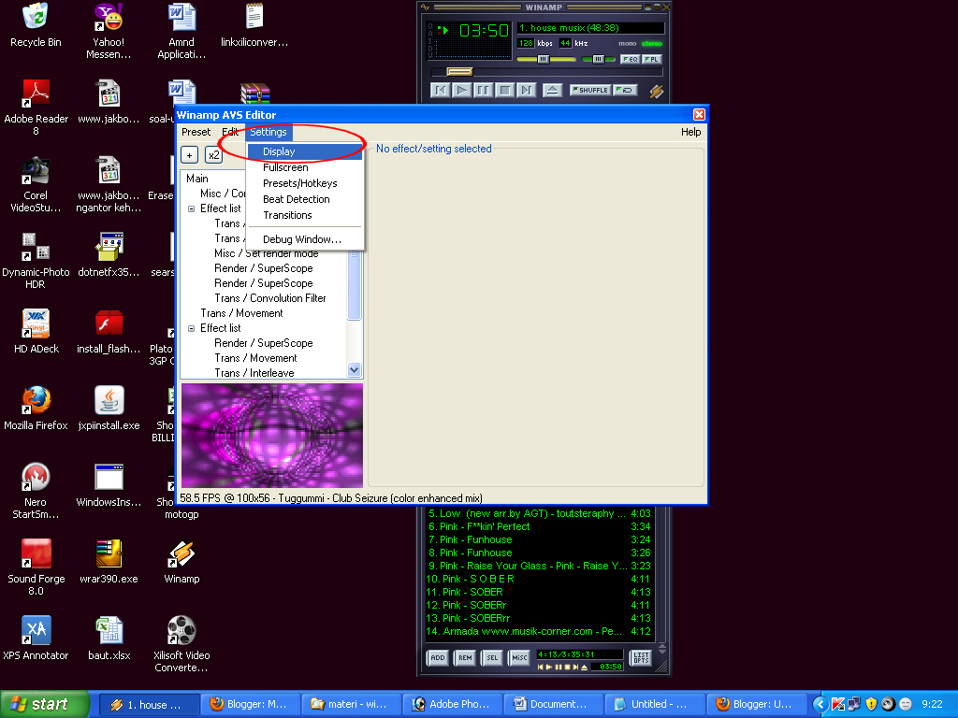Screen dimensions: 958x718
Task: Choose Transitions in Settings menu
Action: 304,215
